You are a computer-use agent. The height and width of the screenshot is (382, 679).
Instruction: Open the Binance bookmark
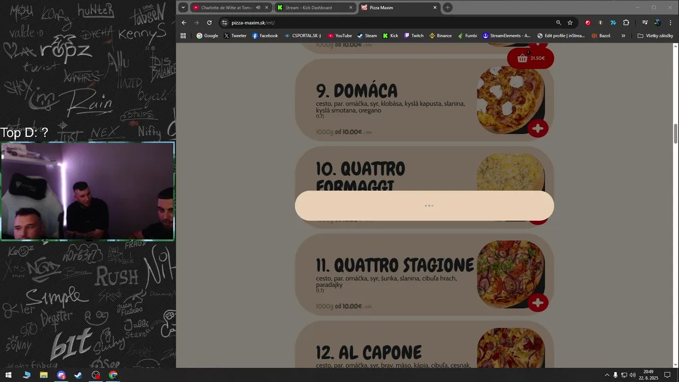[440, 36]
